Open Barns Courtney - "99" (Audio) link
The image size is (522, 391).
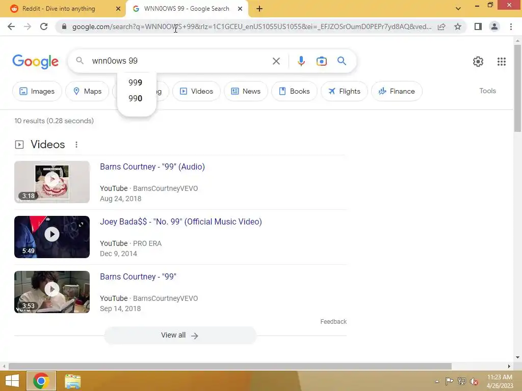point(152,166)
